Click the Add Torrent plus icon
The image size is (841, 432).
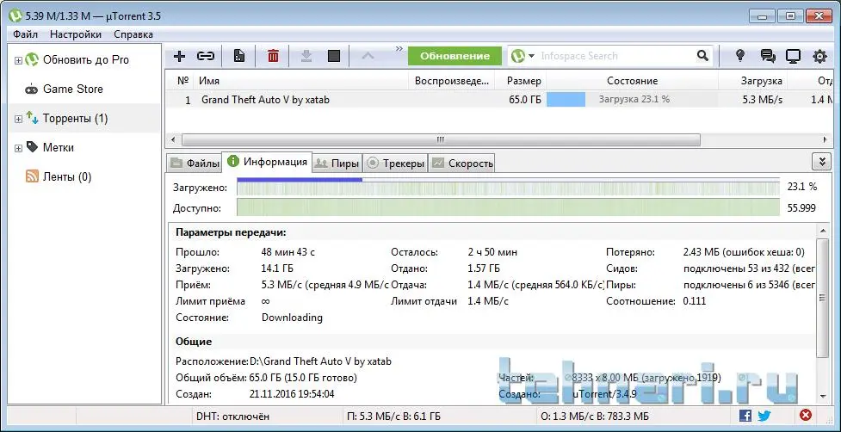pyautogui.click(x=180, y=56)
